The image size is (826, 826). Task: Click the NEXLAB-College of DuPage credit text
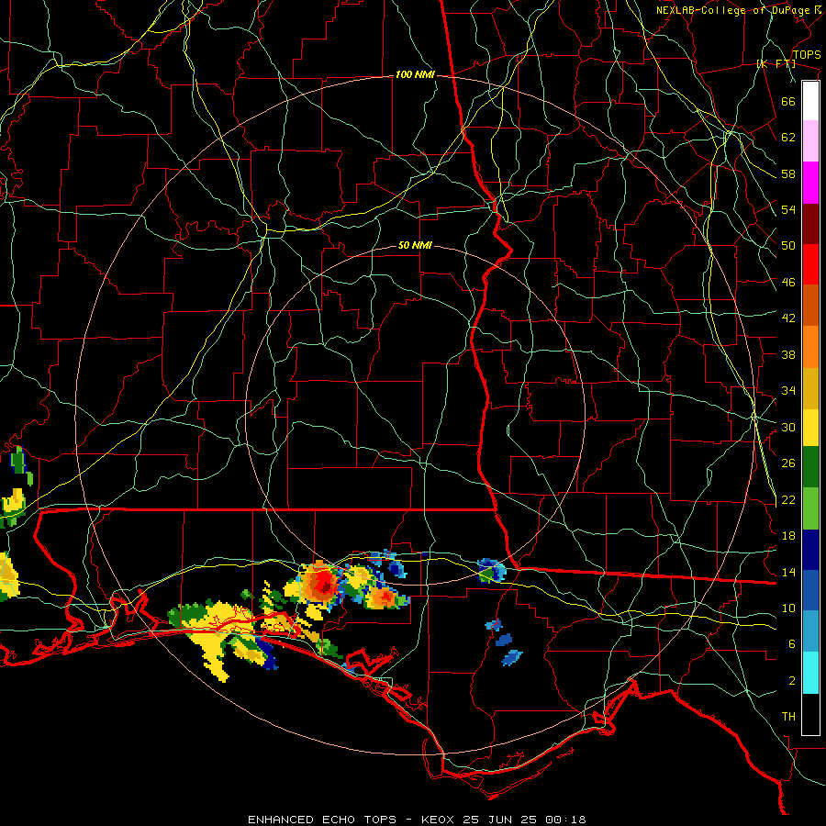coord(738,10)
